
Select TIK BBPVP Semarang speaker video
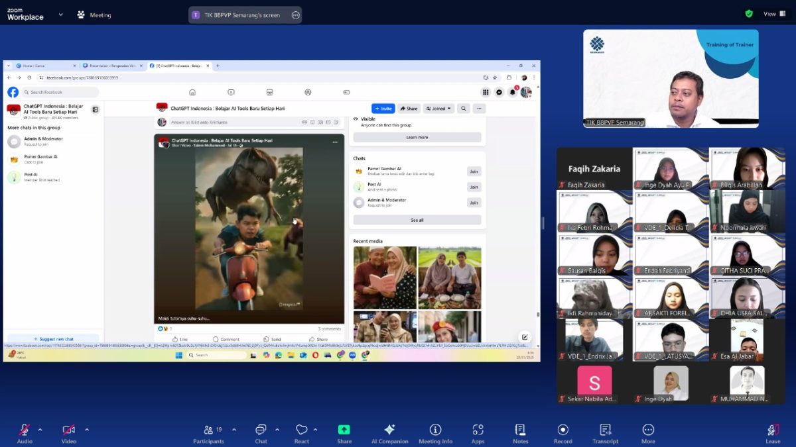coord(671,78)
